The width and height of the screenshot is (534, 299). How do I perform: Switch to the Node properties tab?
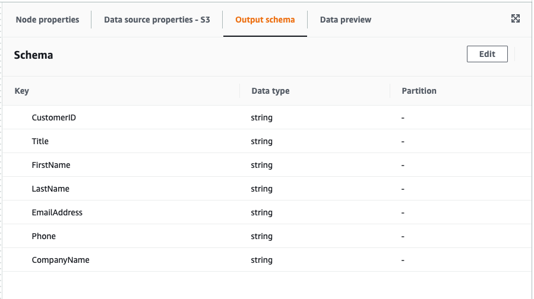48,20
